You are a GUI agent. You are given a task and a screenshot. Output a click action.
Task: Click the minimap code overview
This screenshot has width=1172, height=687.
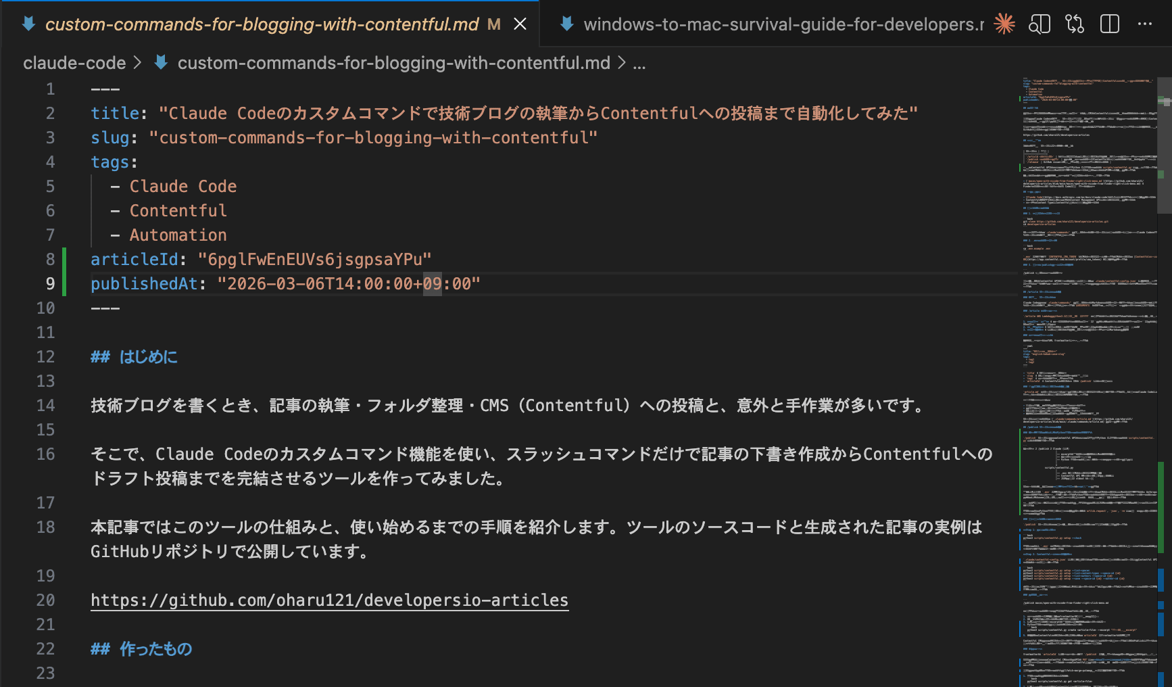tap(1088, 338)
